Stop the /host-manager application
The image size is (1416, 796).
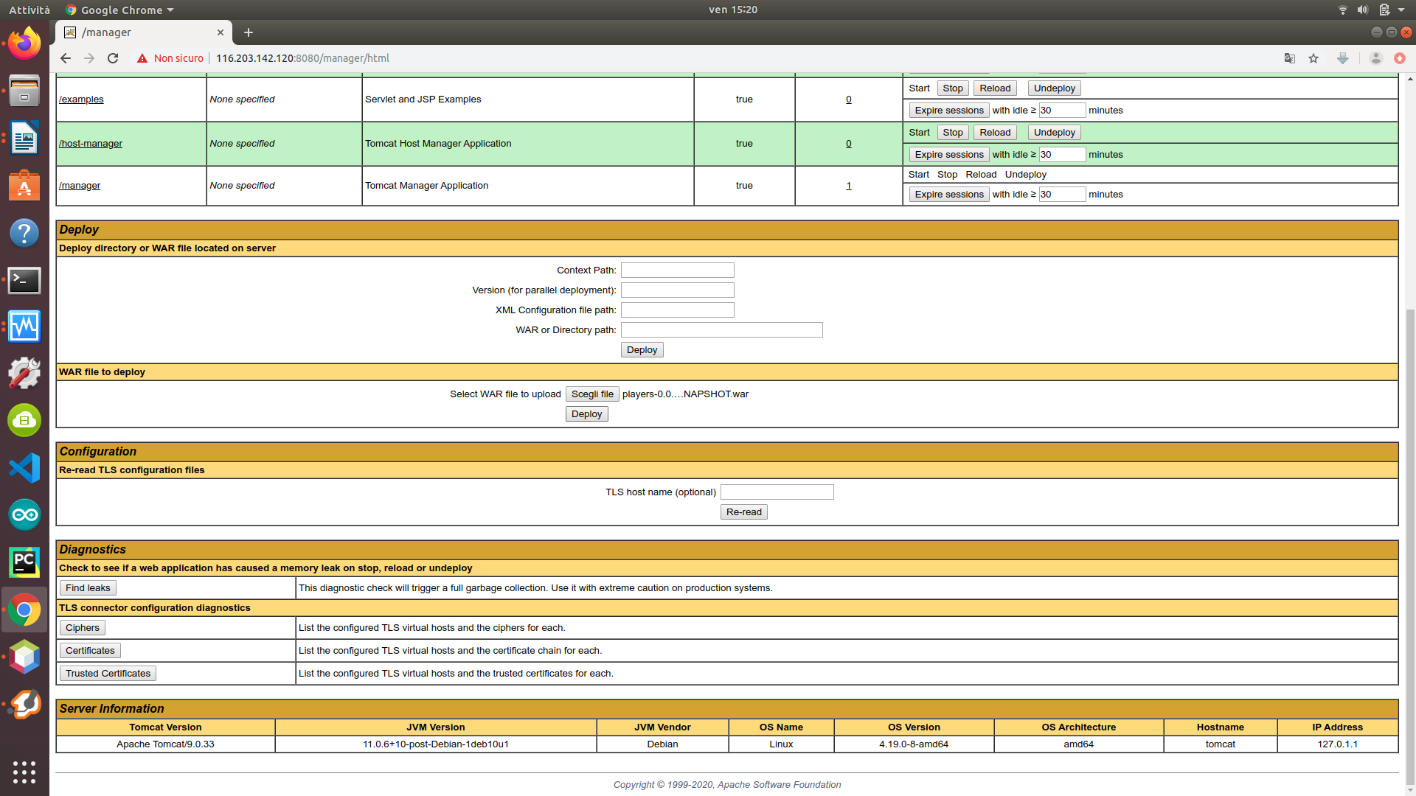point(953,133)
